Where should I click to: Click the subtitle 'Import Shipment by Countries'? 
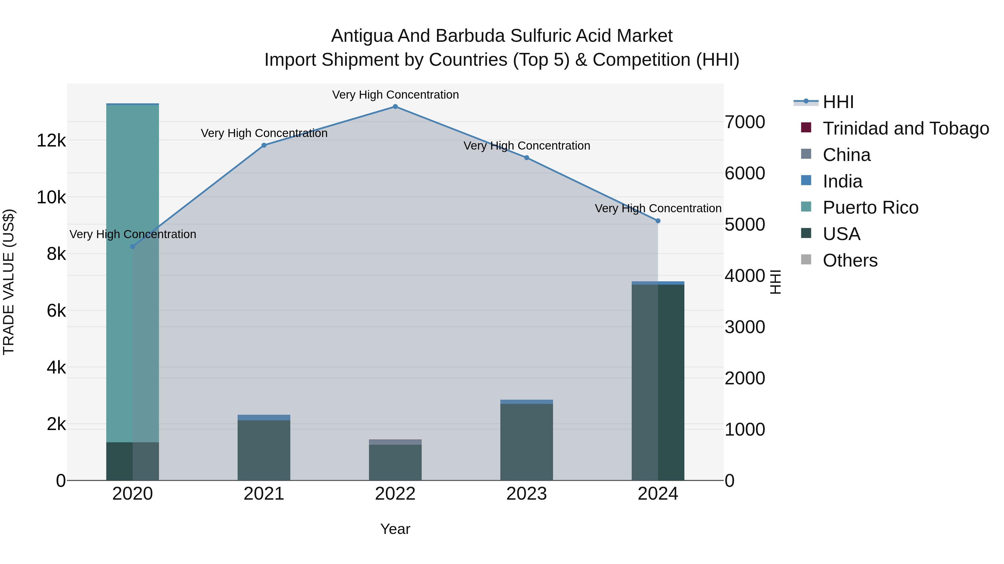[x=386, y=60]
